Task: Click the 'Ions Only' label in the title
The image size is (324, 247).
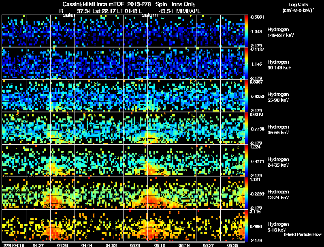Action: 183,4
